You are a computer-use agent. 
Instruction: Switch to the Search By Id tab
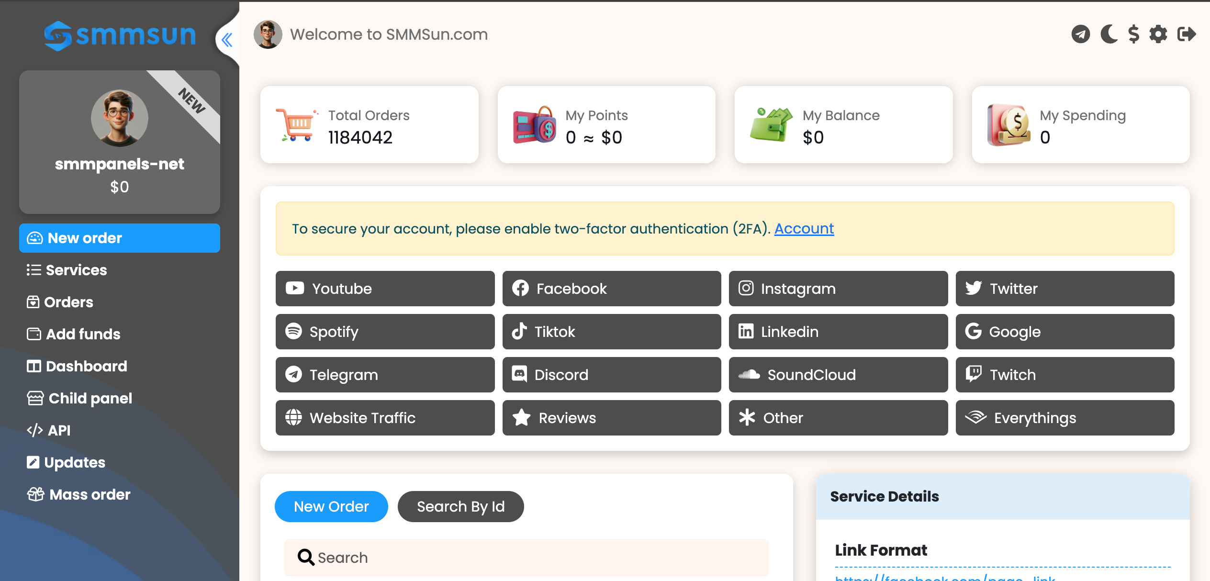click(x=460, y=506)
